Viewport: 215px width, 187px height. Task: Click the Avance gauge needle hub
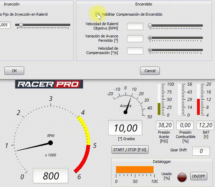pyautogui.click(x=125, y=112)
